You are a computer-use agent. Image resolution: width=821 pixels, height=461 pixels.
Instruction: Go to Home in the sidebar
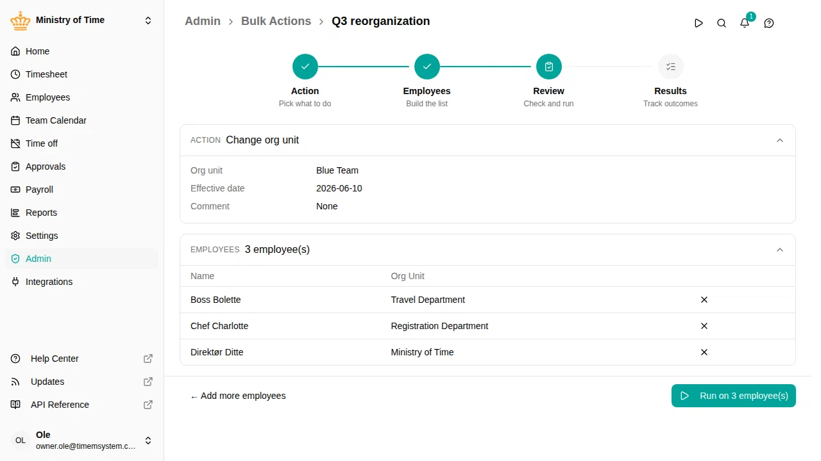pos(81,51)
